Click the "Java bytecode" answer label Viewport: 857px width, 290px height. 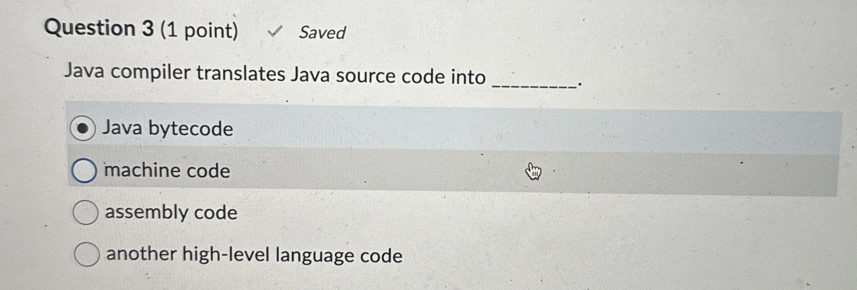pyautogui.click(x=166, y=128)
